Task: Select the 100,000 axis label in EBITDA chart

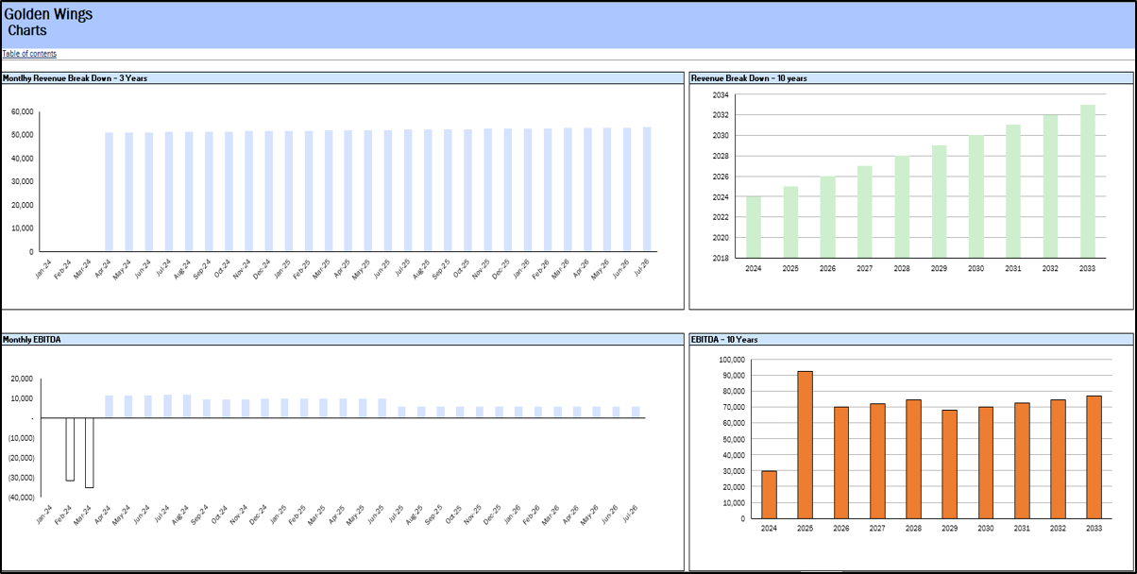Action: click(733, 360)
